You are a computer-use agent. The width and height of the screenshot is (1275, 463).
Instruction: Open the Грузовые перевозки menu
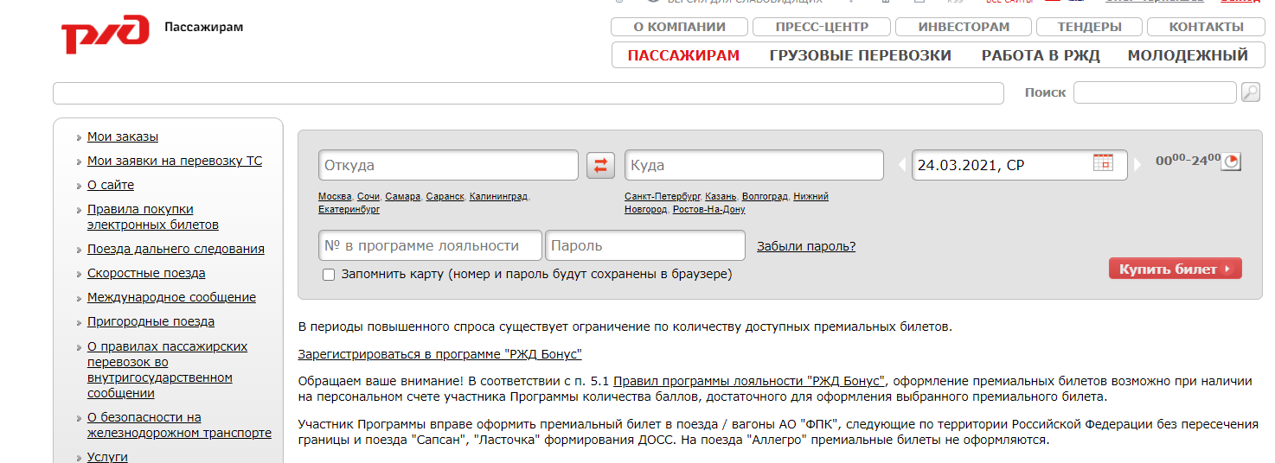(x=860, y=55)
